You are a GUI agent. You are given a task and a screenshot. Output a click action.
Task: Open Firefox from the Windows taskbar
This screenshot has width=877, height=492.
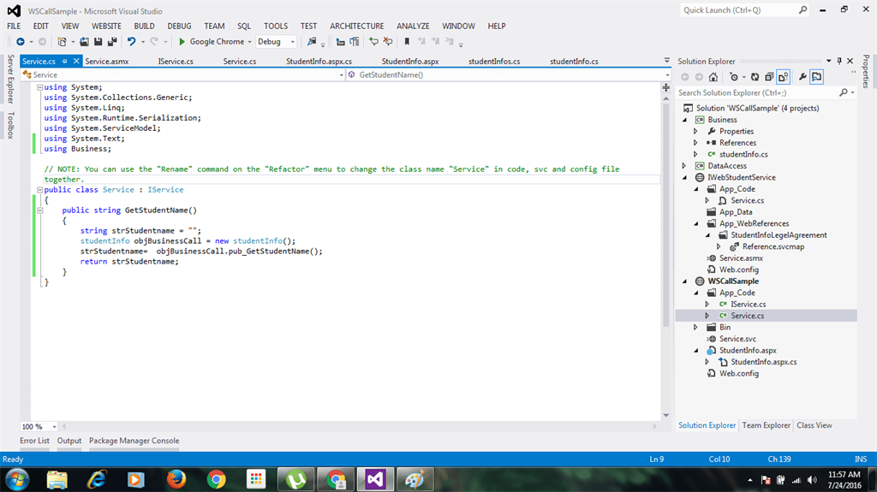click(176, 478)
